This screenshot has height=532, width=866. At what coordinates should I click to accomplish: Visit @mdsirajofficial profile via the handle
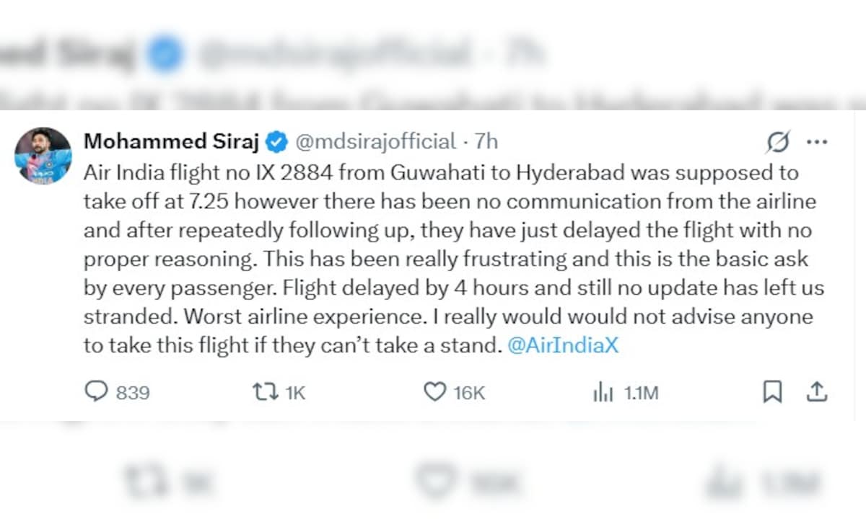[375, 141]
